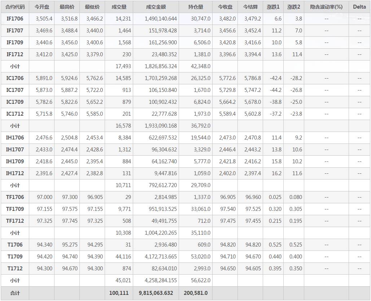
Task: Select the IH1712 contract code
Action: [15, 173]
